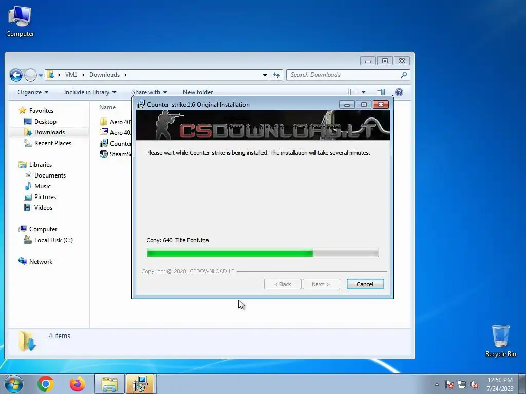Maximize the Explorer Downloads window

pyautogui.click(x=385, y=61)
